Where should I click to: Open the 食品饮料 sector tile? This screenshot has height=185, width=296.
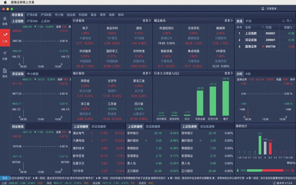coord(112,36)
